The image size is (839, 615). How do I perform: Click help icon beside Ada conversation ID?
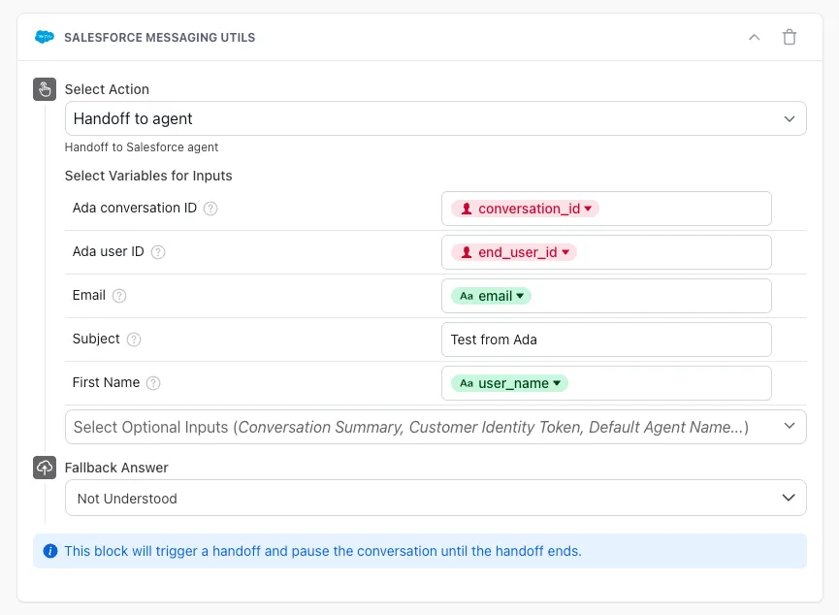pyautogui.click(x=210, y=209)
